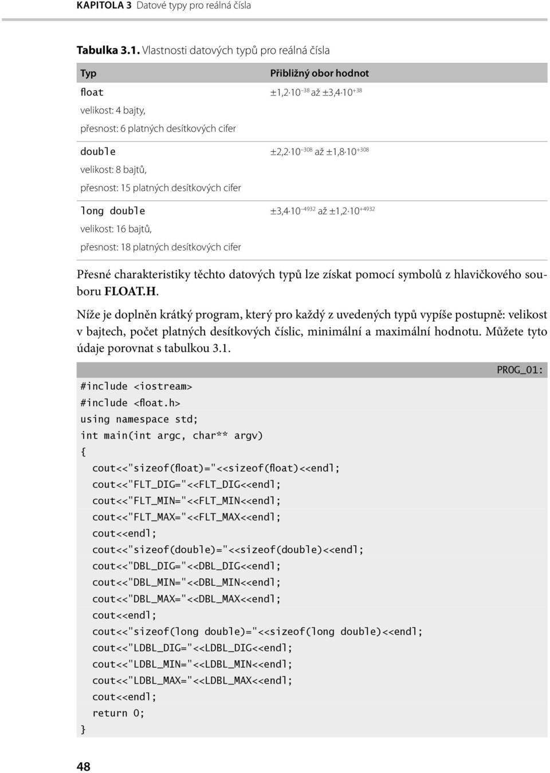Viewport: 550px width, 773px height.
Task: Click the Typ column header
Action: click(x=88, y=73)
